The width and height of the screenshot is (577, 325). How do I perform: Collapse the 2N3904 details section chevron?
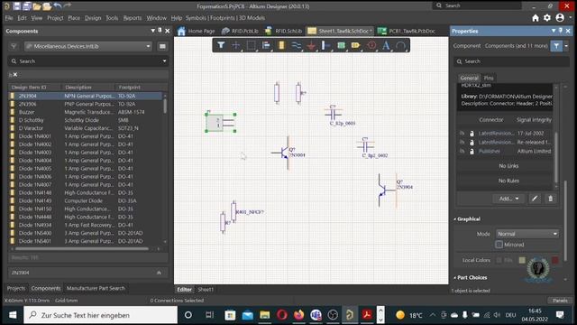[x=159, y=273]
